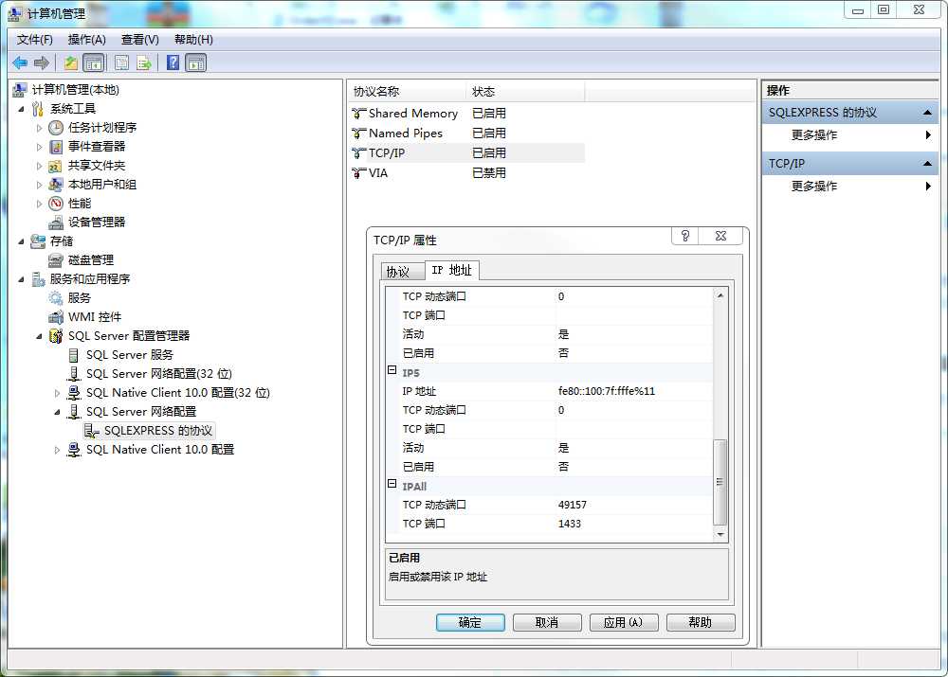Open the 查看(V) menu
The height and width of the screenshot is (677, 948).
coord(139,39)
